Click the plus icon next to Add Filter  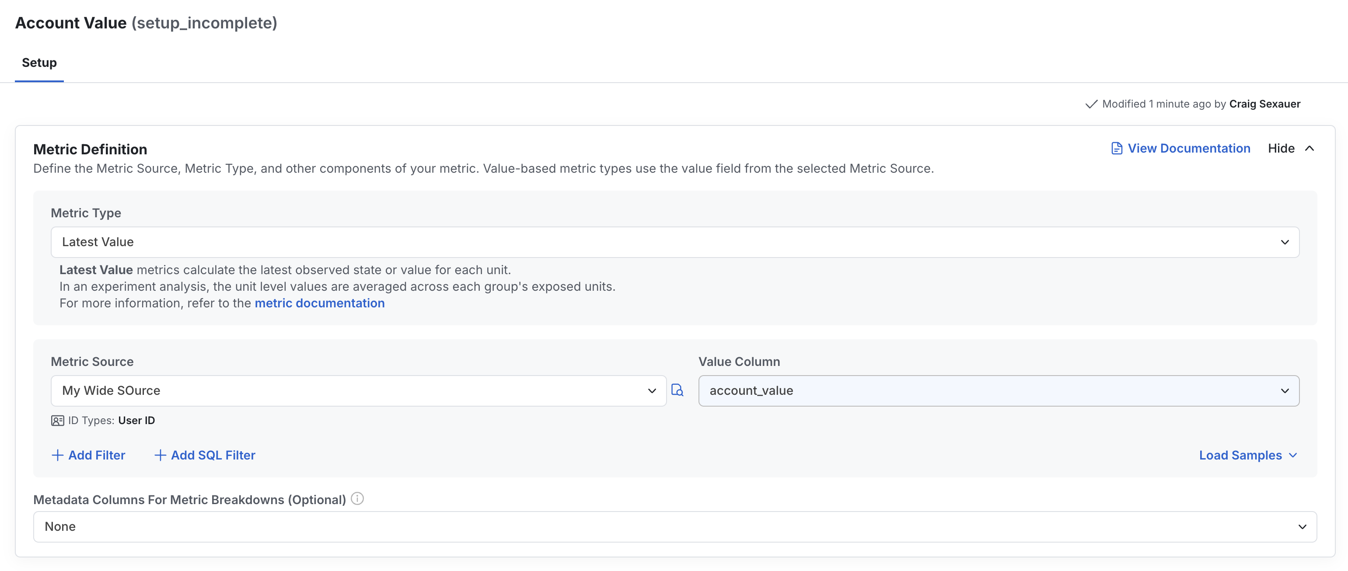pyautogui.click(x=58, y=455)
